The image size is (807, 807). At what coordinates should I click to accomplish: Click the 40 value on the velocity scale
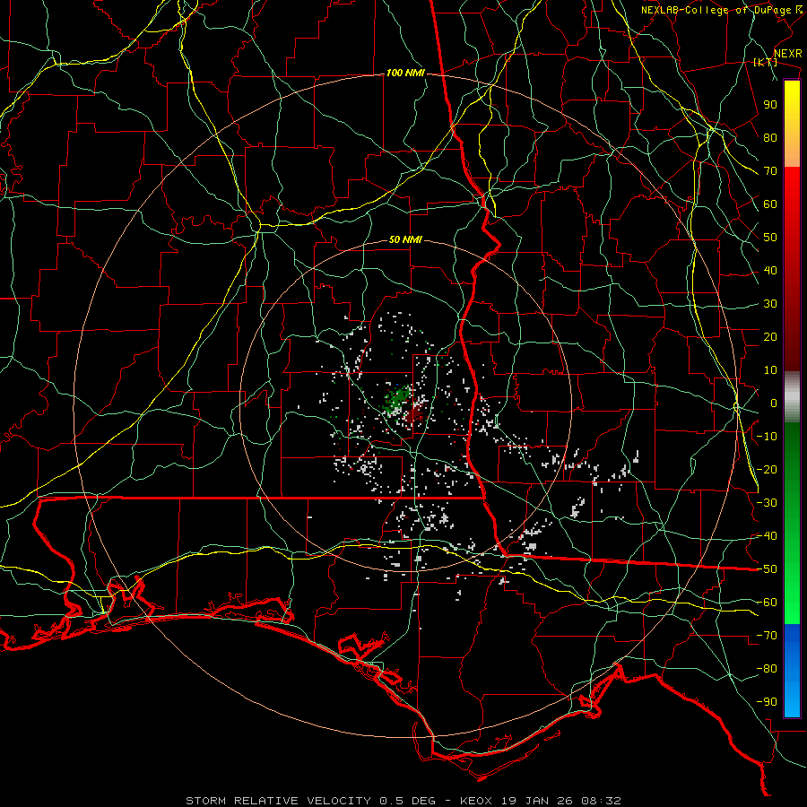(x=770, y=270)
